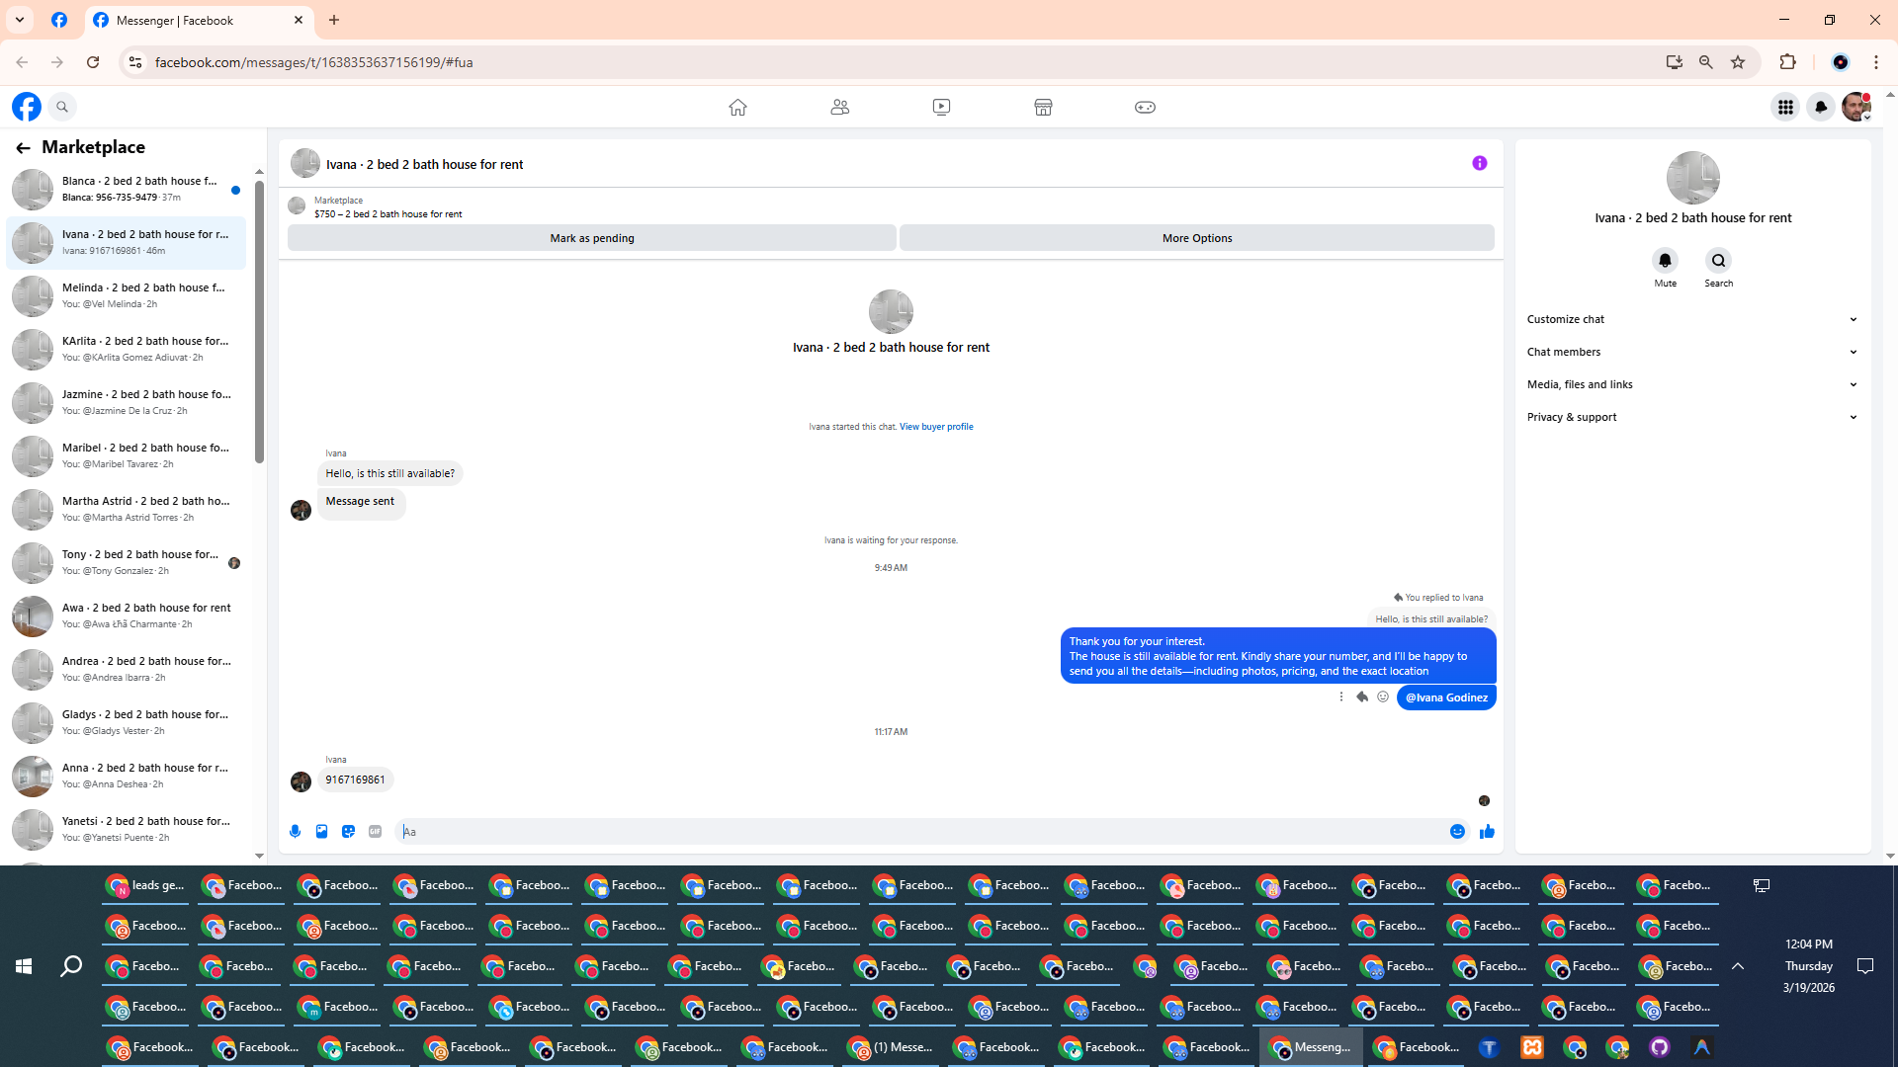
Task: Open the Facebook Home icon
Action: pos(737,107)
